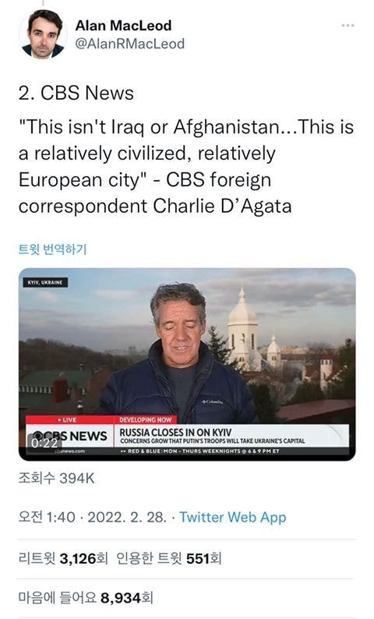View the 마음에 들어요 8,934회 likes list

pyautogui.click(x=86, y=598)
